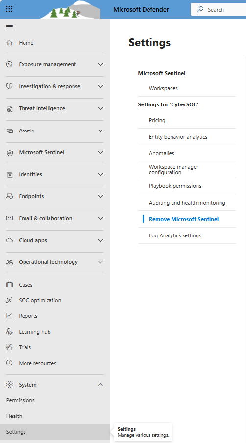Click the Cloud apps cloud icon
Screen dimensions: 246x443
9,240
